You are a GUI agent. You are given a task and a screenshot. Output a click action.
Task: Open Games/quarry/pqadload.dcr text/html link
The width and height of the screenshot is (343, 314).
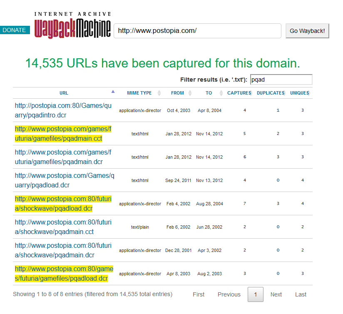[65, 180]
